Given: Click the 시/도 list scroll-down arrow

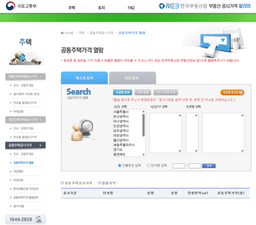Looking at the screenshot, I should tap(143, 155).
